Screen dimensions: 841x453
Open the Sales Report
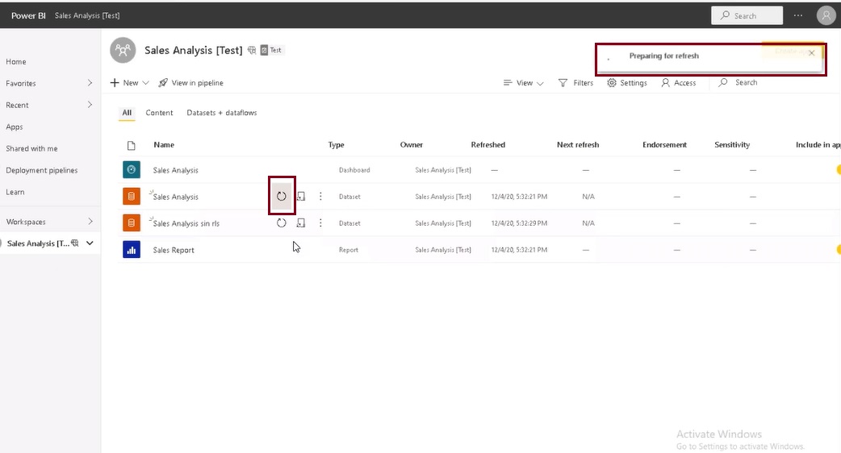tap(174, 250)
